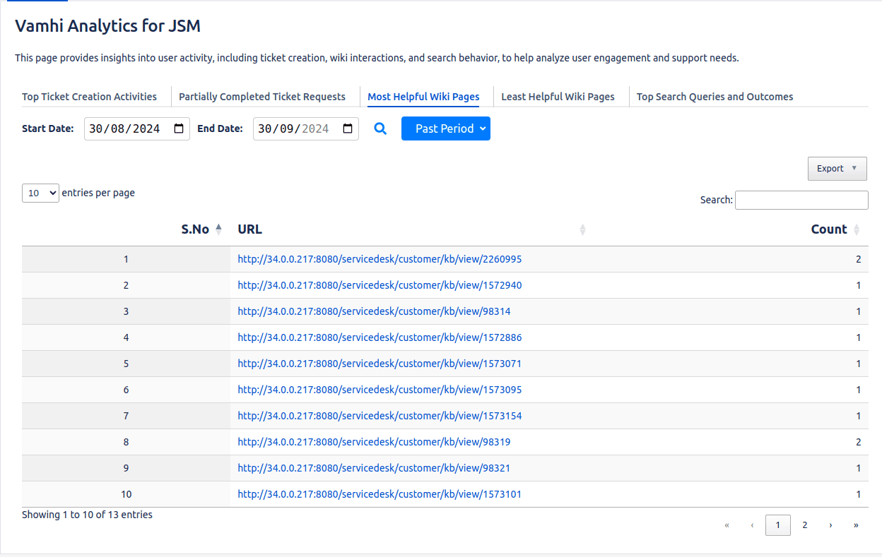Open the kb/view/98319 wiki link
Viewport: 882px width, 557px height.
[374, 442]
